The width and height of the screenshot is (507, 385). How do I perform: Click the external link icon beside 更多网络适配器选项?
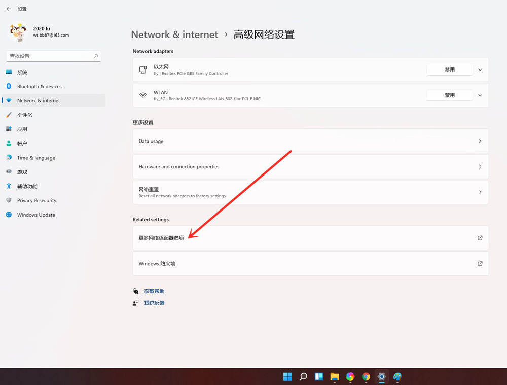click(x=480, y=237)
